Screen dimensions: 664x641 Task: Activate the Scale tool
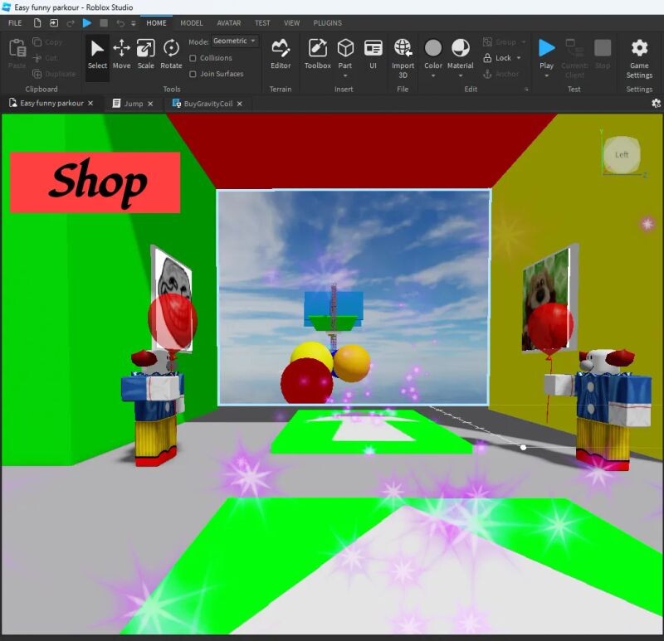tap(145, 55)
